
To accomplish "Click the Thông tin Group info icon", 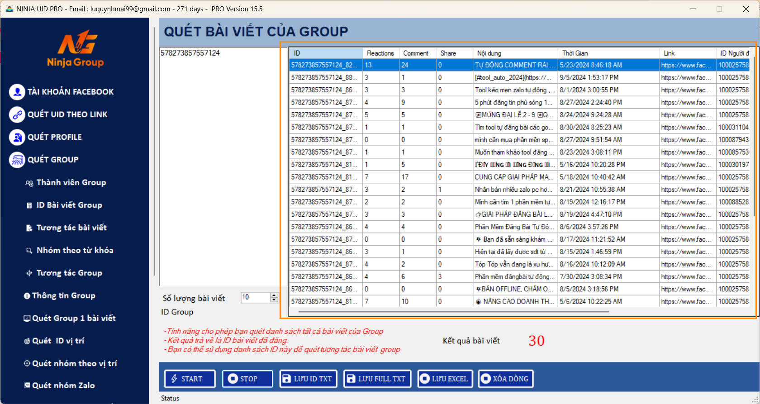I will tap(27, 296).
